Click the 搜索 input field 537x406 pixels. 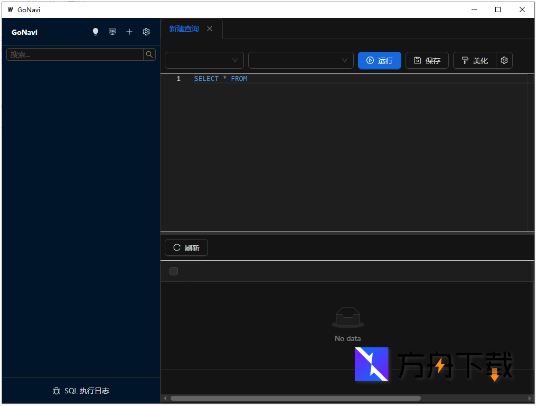75,54
